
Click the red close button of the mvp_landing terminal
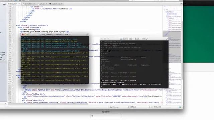tap(23, 35)
